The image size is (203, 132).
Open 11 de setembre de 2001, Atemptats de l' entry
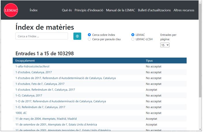tap(56, 124)
